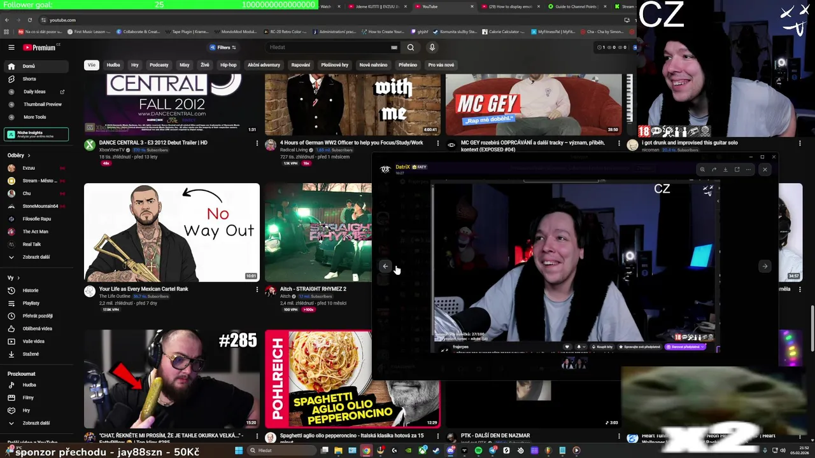
Task: Open Přehrát později in the sidebar
Action: click(36, 316)
